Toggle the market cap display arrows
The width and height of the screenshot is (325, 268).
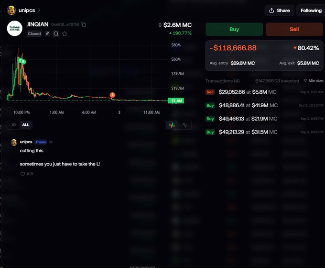160,25
